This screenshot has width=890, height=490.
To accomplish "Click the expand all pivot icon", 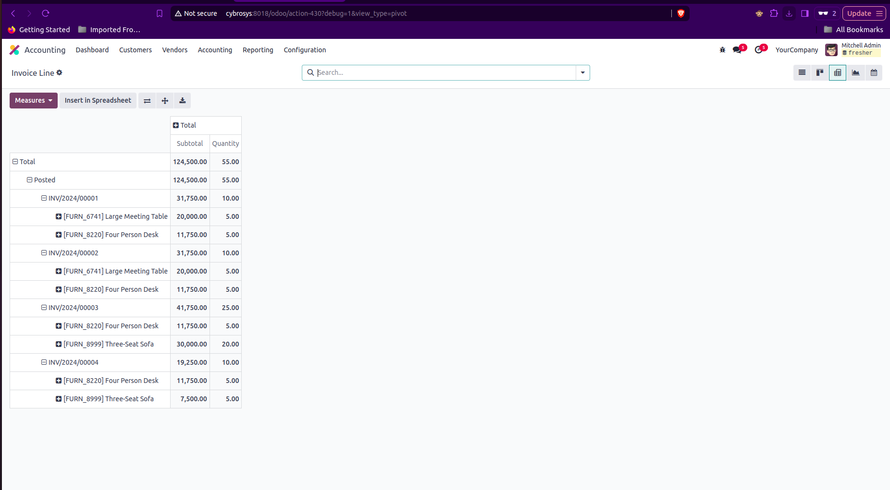I will pos(165,100).
